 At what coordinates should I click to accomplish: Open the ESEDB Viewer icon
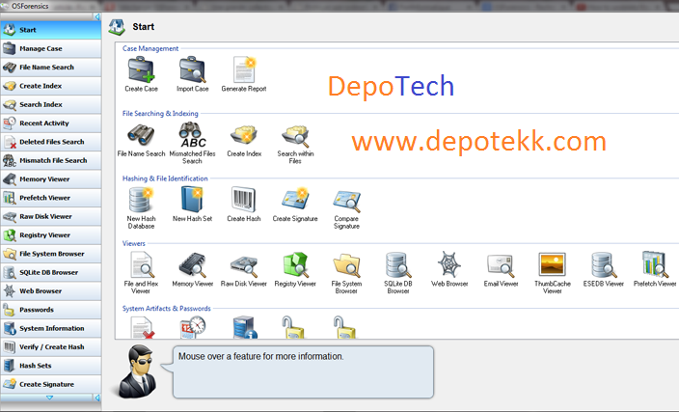(x=604, y=265)
